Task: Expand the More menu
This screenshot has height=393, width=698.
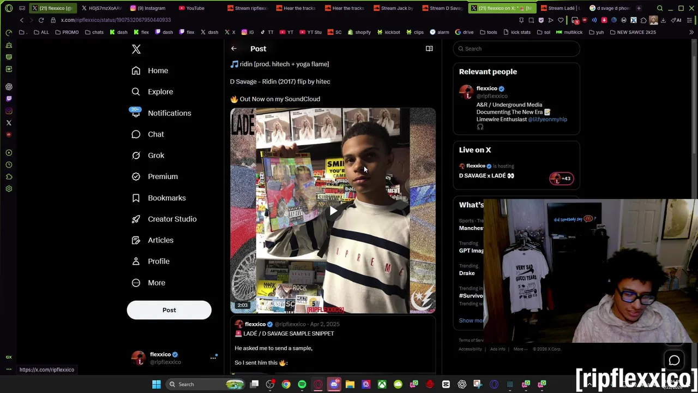Action: pyautogui.click(x=148, y=283)
